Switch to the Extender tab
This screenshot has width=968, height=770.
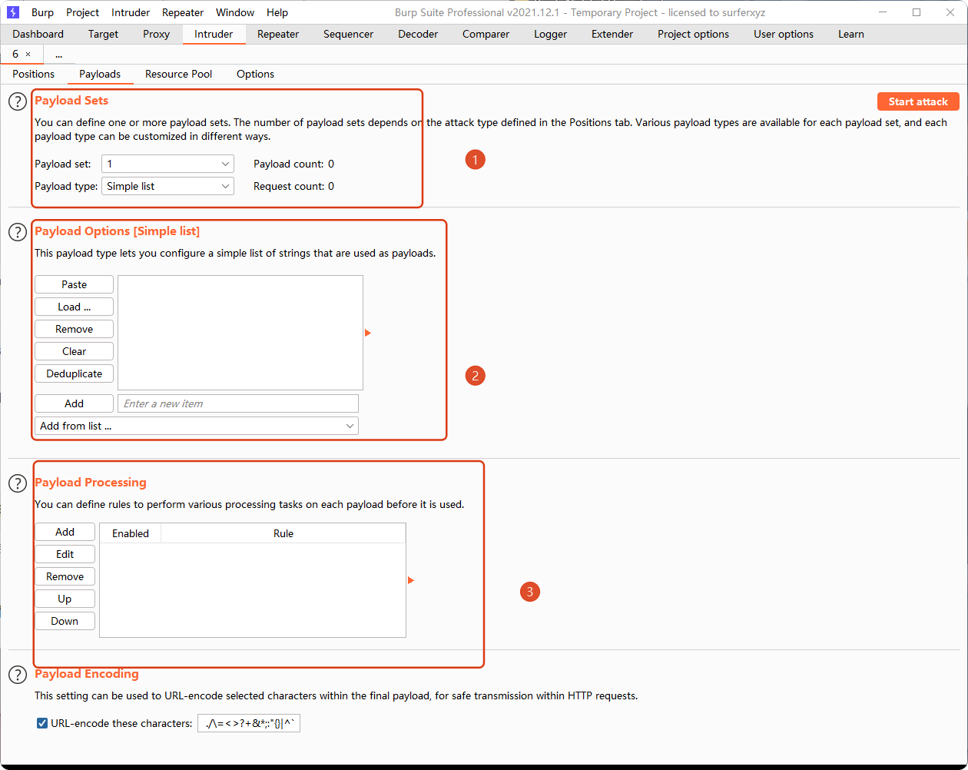612,34
